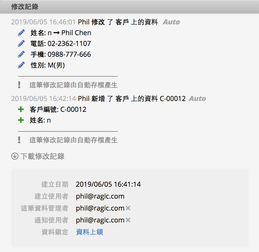Click the download arrow icon for 修改記錄
This screenshot has height=252, width=259.
tap(14, 156)
